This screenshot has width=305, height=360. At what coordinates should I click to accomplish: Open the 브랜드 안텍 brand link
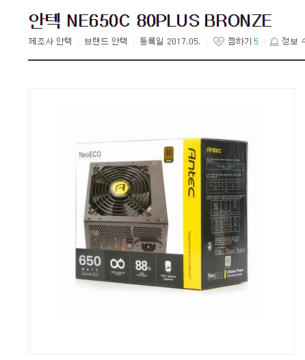coord(106,41)
